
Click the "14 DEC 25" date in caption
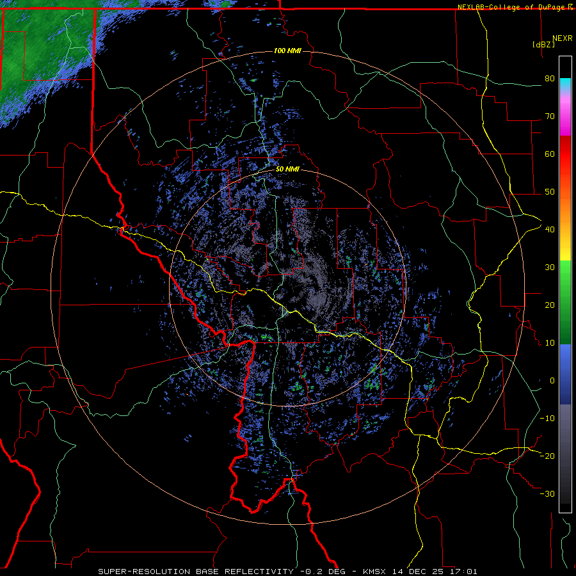[x=419, y=572]
